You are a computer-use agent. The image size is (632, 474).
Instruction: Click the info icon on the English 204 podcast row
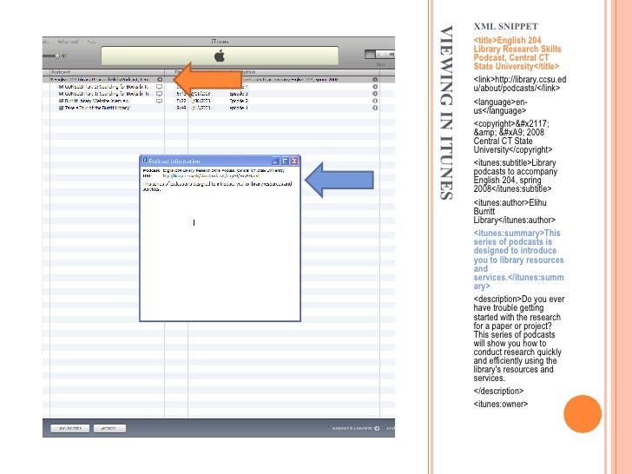(375, 79)
